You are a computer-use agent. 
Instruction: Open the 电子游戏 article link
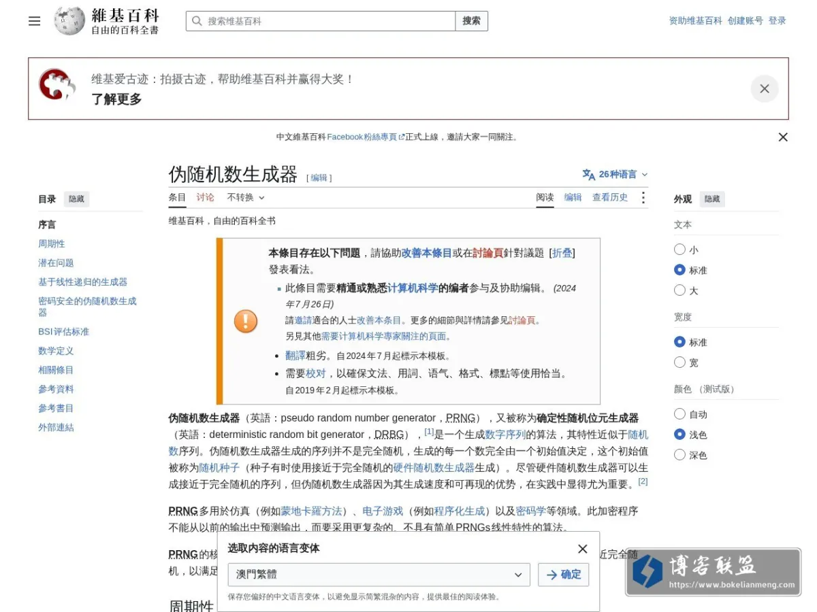[x=383, y=511]
